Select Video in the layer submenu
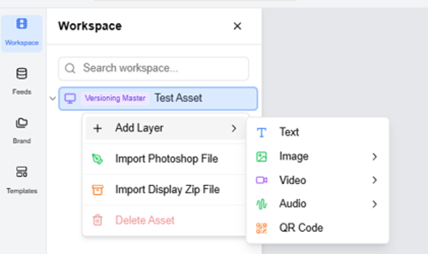Image resolution: width=428 pixels, height=254 pixels. pyautogui.click(x=317, y=181)
